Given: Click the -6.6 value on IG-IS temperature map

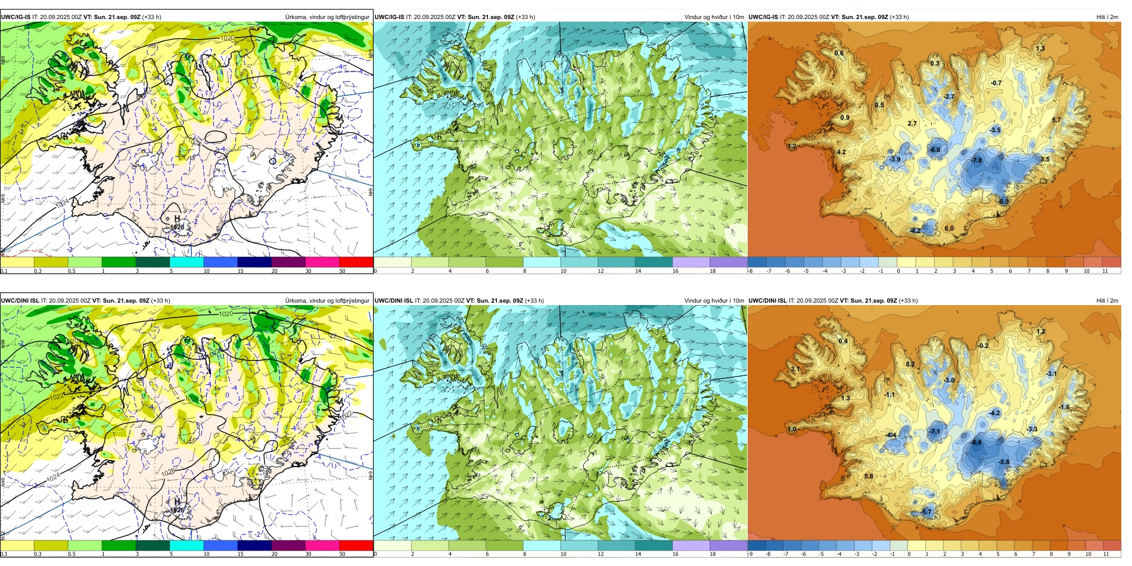Looking at the screenshot, I should 935,150.
